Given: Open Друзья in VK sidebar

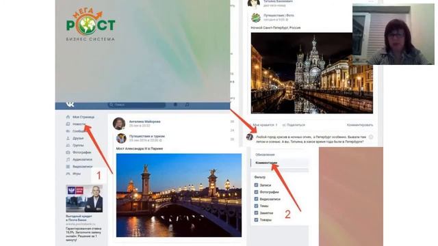Looking at the screenshot, I should coord(78,138).
